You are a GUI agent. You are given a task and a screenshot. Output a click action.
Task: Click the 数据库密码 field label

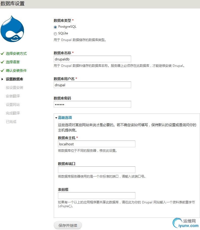click(x=62, y=98)
